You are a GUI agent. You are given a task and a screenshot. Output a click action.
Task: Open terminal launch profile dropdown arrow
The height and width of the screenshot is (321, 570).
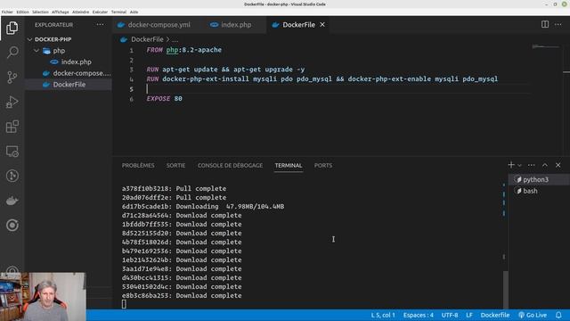[x=519, y=165]
